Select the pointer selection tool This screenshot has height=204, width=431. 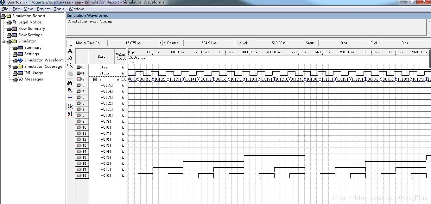(70, 44)
